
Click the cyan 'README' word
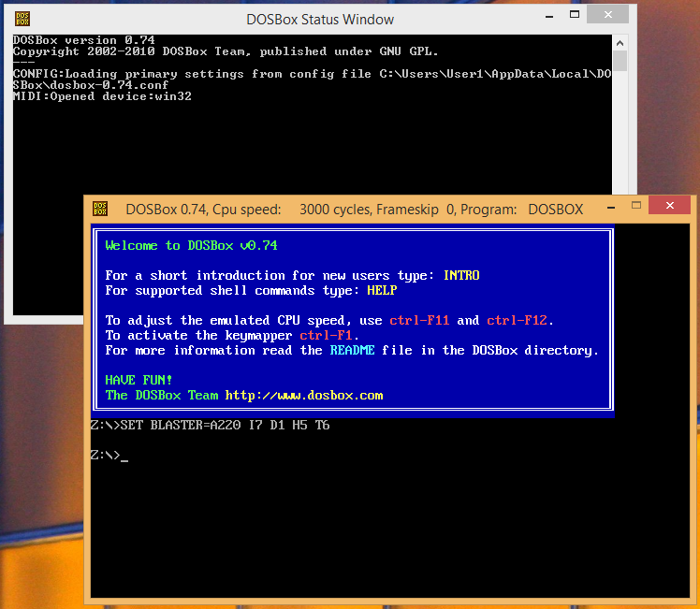[x=352, y=350]
